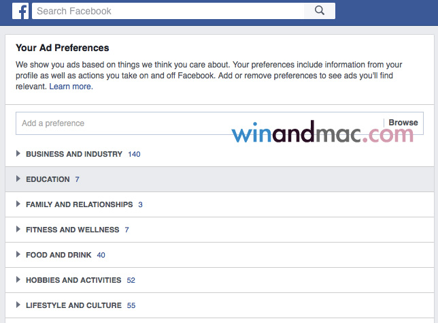Viewport: 438px width, 323px height.
Task: Open the Learn more link
Action: click(71, 87)
